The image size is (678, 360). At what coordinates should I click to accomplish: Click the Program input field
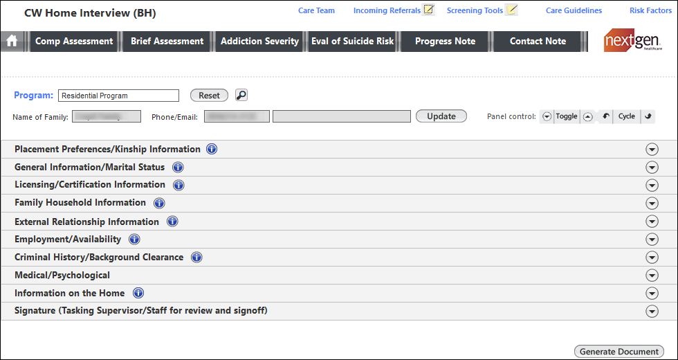point(118,96)
